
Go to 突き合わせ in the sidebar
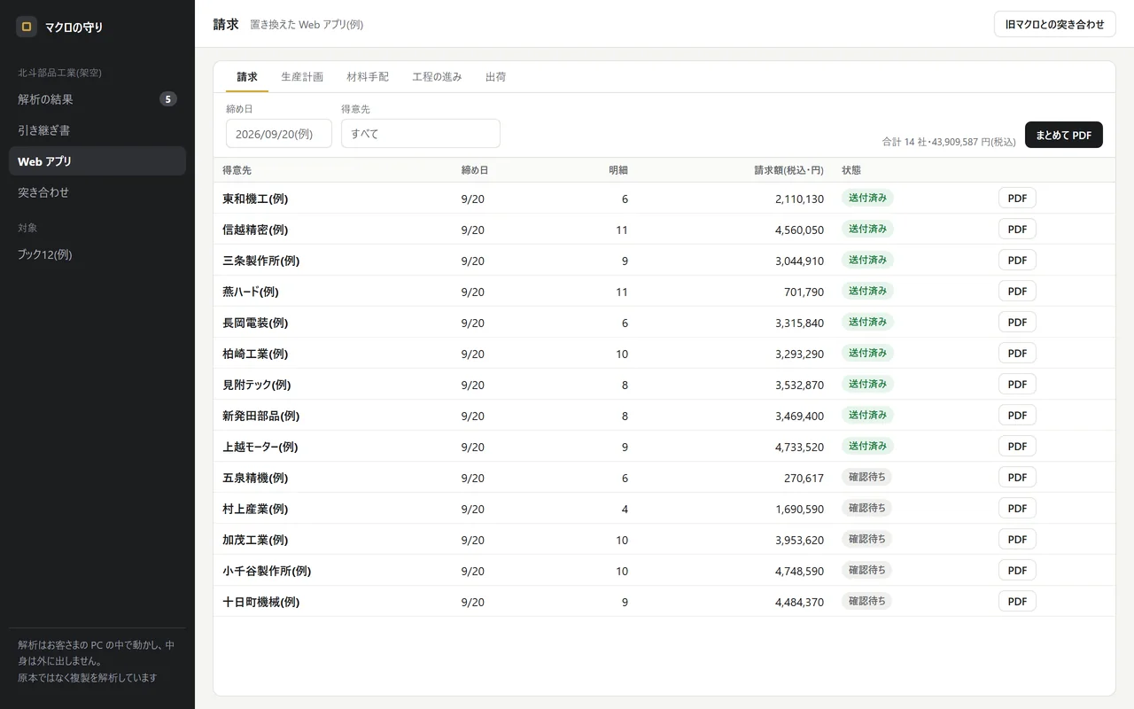coord(97,192)
